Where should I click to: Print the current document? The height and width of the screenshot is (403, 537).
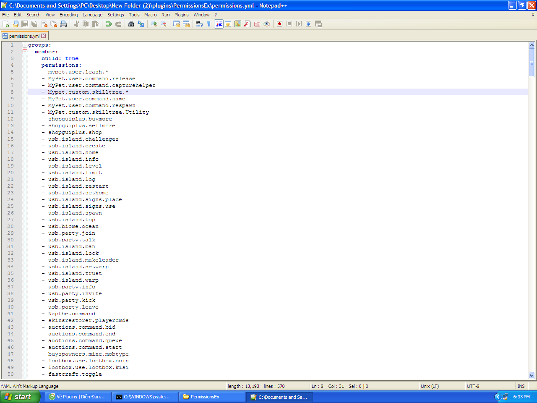tap(63, 24)
